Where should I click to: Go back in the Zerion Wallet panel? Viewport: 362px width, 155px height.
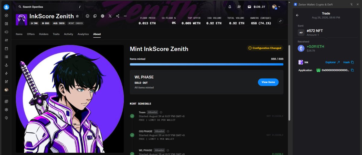tap(297, 15)
